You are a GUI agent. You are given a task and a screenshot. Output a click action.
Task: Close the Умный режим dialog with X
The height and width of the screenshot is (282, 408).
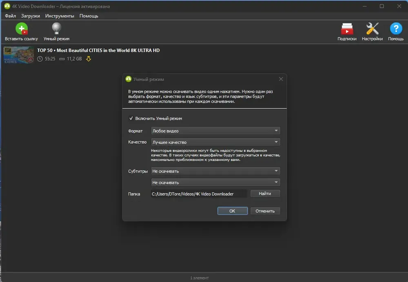click(281, 79)
